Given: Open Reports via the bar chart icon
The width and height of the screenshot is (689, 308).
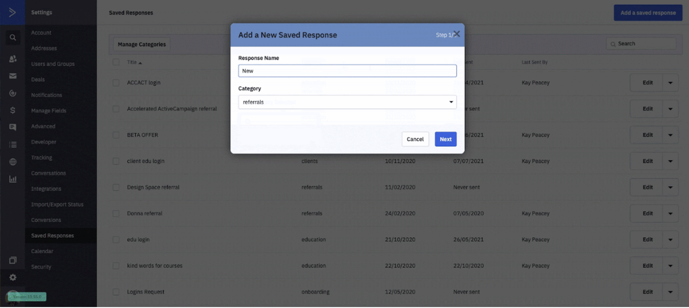Looking at the screenshot, I should [x=13, y=179].
